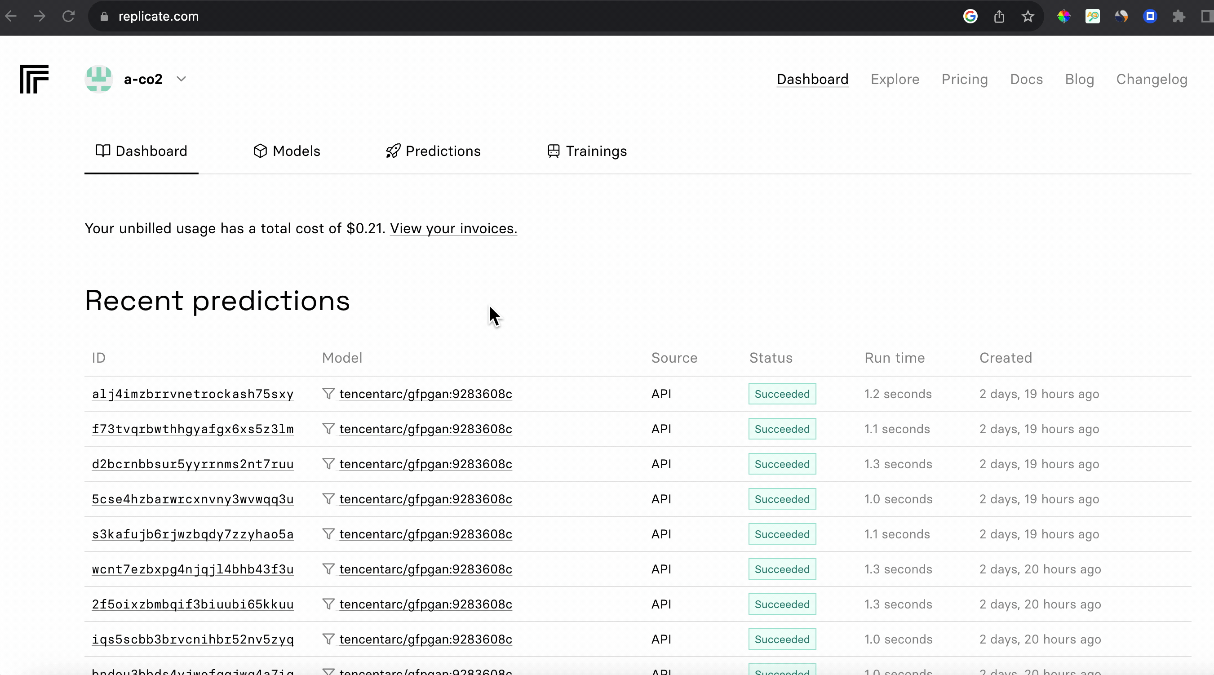Click the a-co2 account avatar
The width and height of the screenshot is (1214, 675).
pos(98,79)
